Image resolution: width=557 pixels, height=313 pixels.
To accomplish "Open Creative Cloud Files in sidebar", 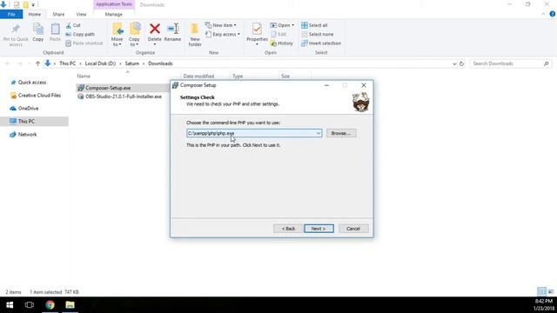I will click(39, 95).
